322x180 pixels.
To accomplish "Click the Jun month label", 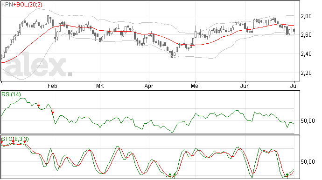I will [245, 86].
